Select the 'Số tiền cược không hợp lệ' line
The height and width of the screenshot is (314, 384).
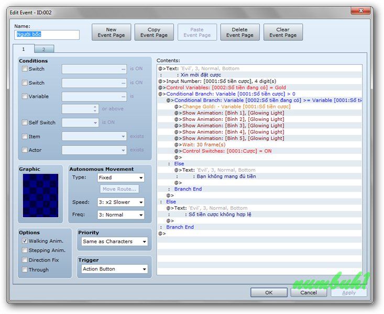[259, 215]
